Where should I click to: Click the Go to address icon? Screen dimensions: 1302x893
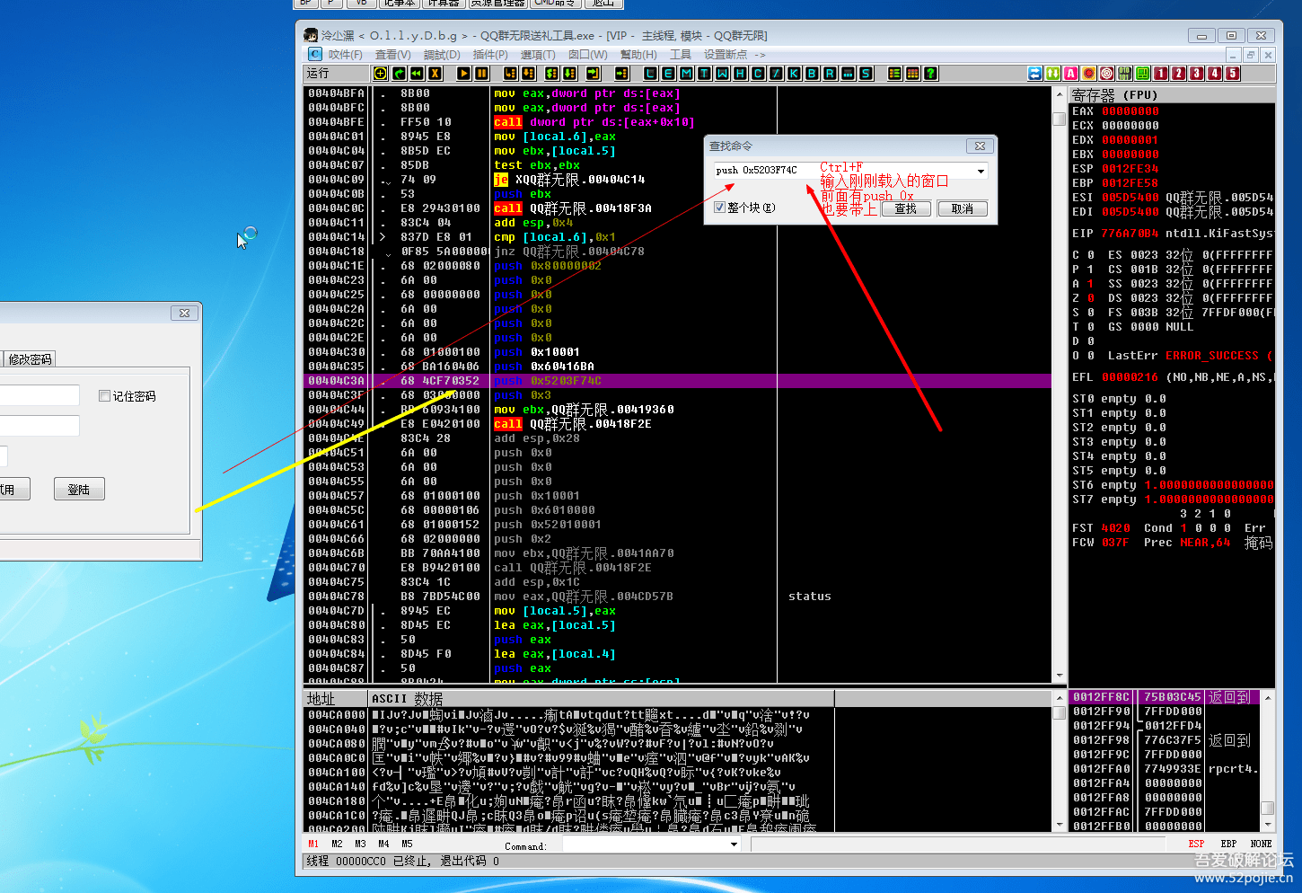point(621,74)
